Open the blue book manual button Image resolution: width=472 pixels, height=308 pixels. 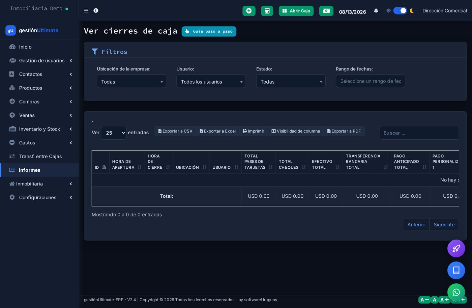tap(456, 271)
